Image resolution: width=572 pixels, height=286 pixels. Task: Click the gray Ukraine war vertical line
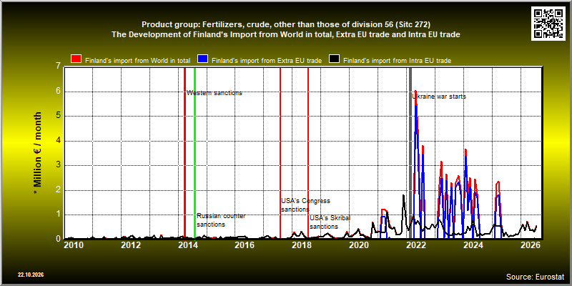click(x=410, y=152)
